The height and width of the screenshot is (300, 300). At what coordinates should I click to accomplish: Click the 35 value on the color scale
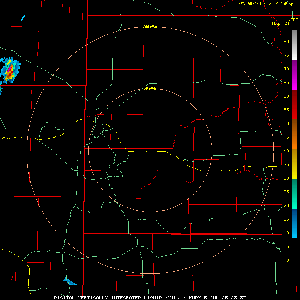pos(286,165)
